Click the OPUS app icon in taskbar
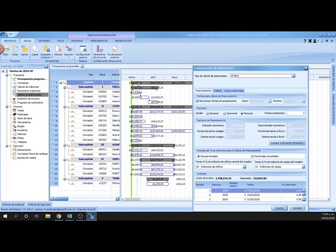This screenshot has width=336, height=252. (x=91, y=216)
